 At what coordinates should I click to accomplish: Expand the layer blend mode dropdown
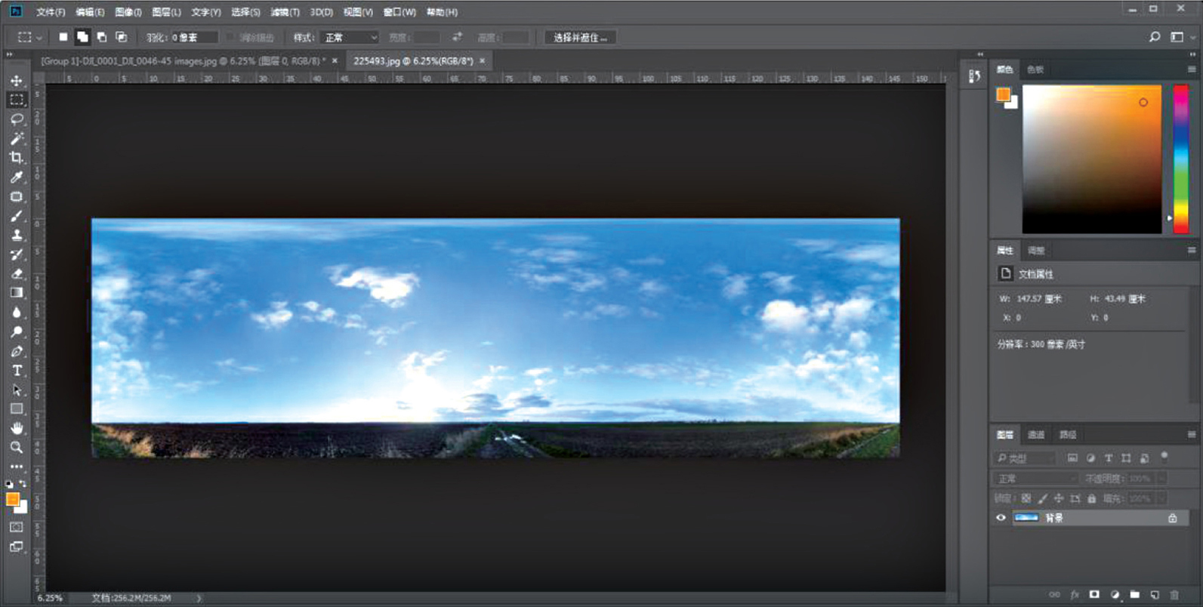pyautogui.click(x=1035, y=479)
